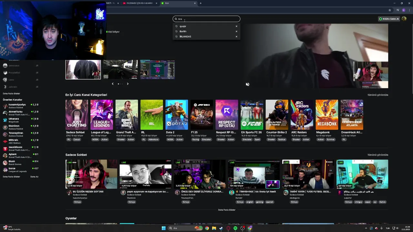Open Tümünü görüntüle next to category list
Viewport: 413px width, 232px height.
[378, 95]
